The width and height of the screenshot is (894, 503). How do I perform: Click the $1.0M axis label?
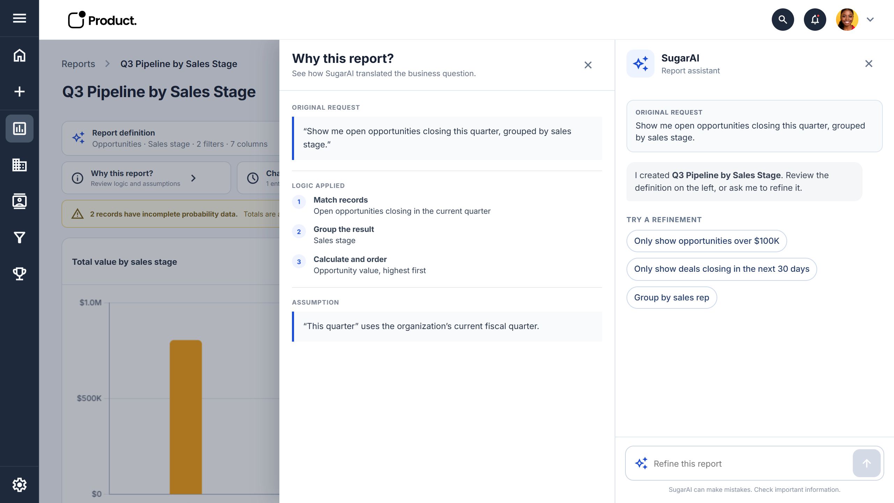pyautogui.click(x=90, y=302)
